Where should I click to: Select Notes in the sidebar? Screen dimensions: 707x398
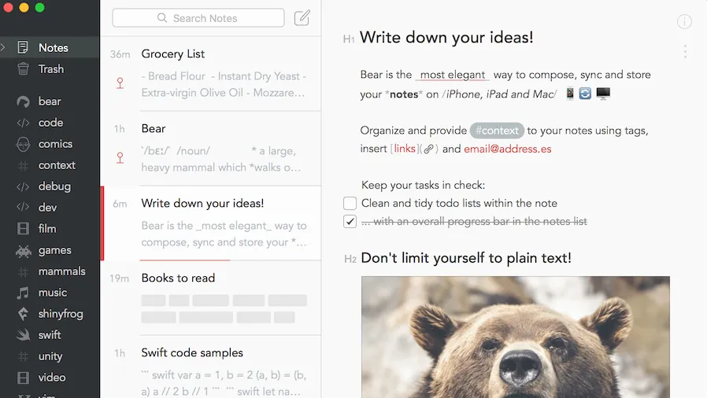(50, 47)
